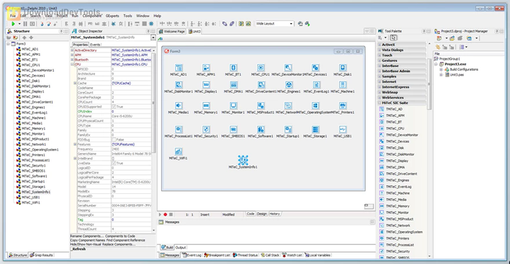The height and width of the screenshot is (264, 510).
Task: Click the Move Up arrow in Structure panel
Action: pos(24,37)
